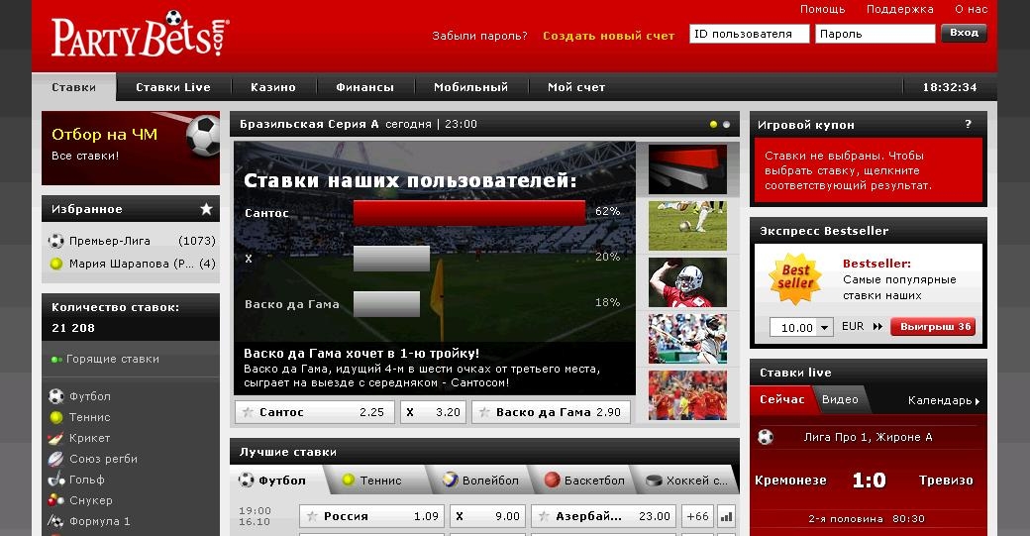
Task: Toggle favorite star next to Сантос
Action: (247, 412)
